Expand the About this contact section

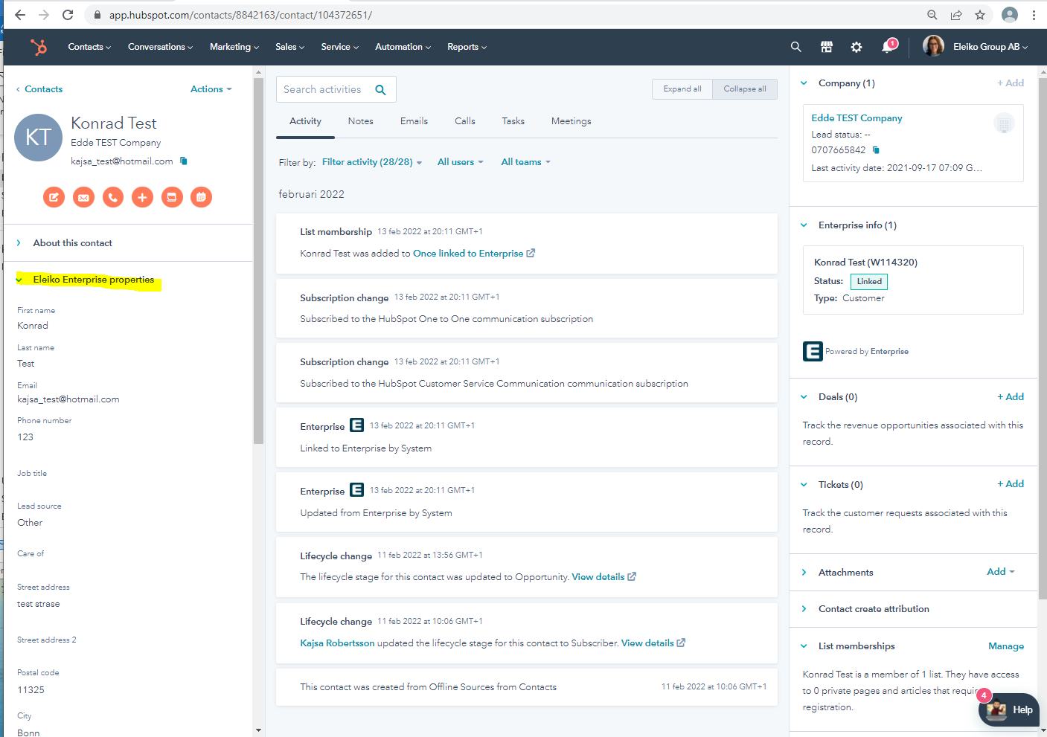(x=72, y=243)
